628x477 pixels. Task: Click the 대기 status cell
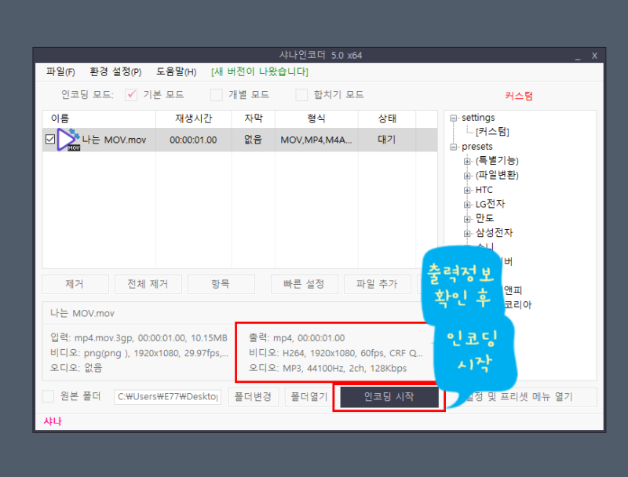[x=387, y=140]
